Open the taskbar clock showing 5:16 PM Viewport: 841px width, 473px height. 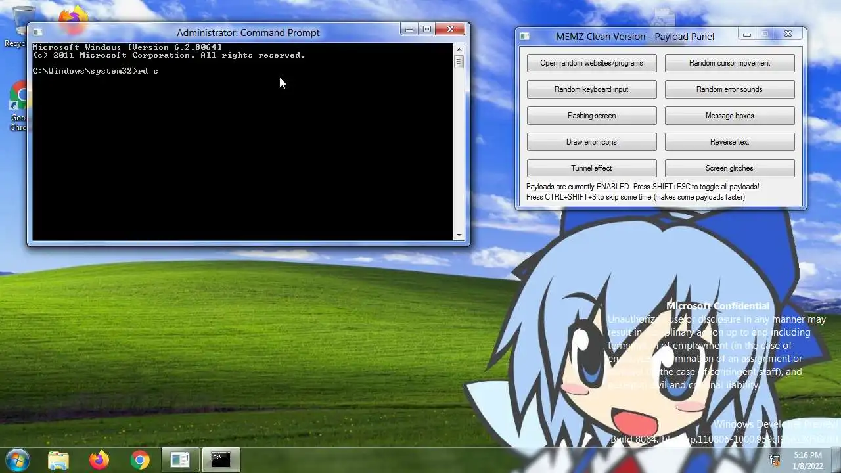pos(807,460)
